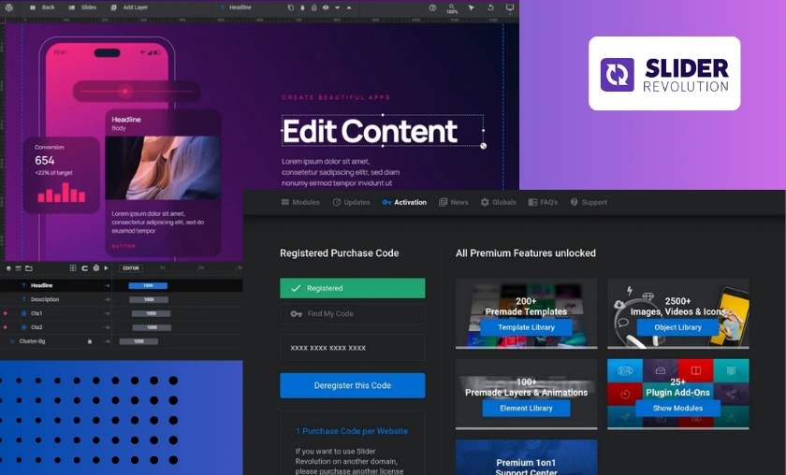Click the green Registered status bar
This screenshot has width=786, height=475.
coord(353,288)
